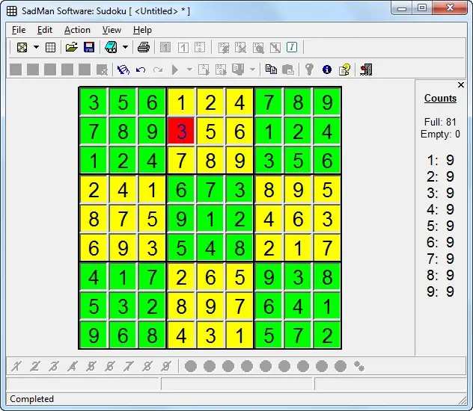This screenshot has width=473, height=411.
Task: Click the grey colour square with X
Action: pos(102,70)
